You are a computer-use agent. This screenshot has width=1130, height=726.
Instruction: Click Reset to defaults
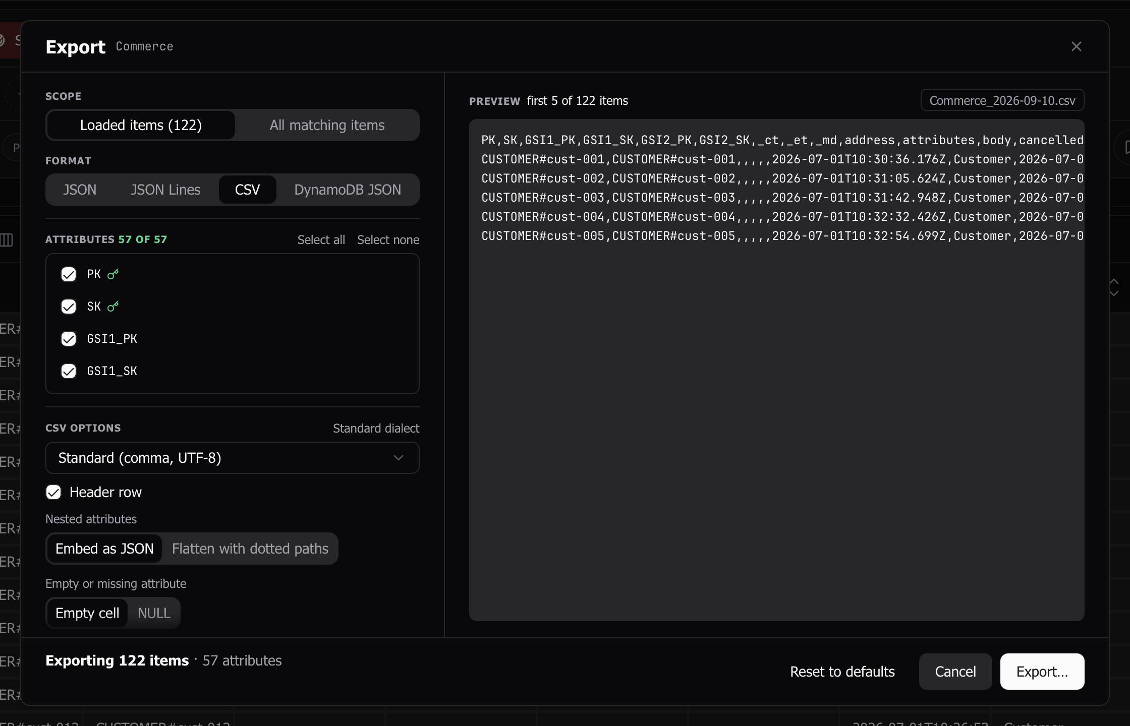coord(842,672)
